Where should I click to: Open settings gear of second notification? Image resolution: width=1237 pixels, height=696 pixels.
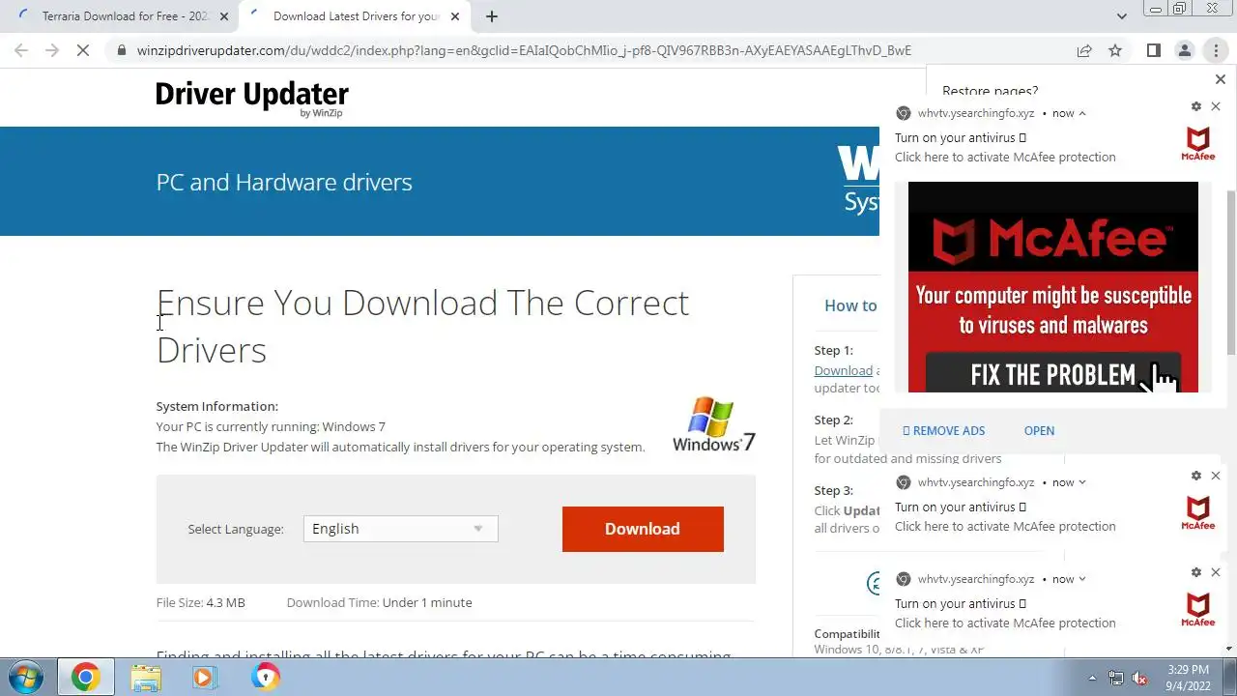(1196, 476)
